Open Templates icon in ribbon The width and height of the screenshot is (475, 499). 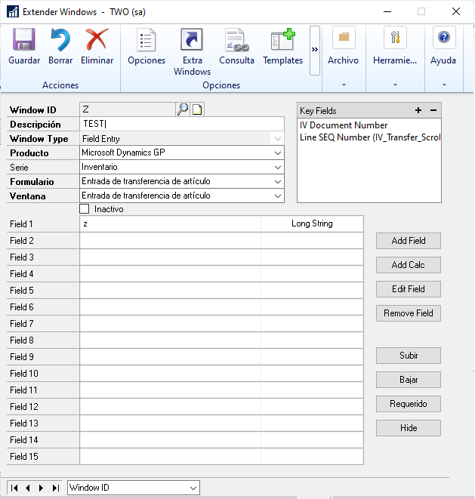pos(282,40)
